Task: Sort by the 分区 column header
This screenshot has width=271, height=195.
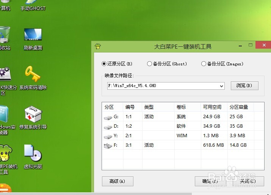Action: 113,107
